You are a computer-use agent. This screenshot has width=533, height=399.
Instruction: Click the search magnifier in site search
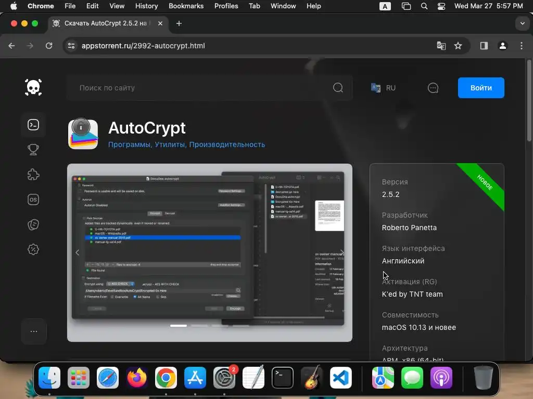(x=338, y=88)
